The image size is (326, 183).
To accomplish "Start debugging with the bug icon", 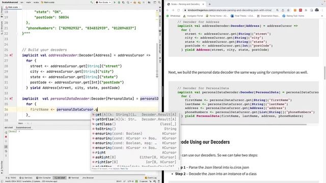I will click(x=119, y=2).
